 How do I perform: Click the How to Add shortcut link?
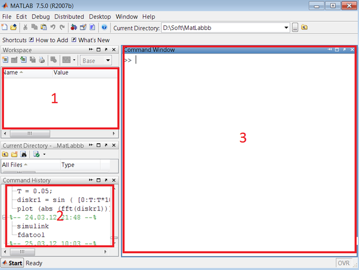[x=49, y=40]
